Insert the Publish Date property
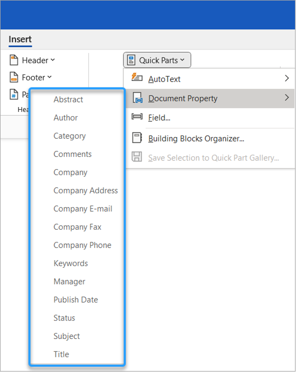 click(x=76, y=300)
